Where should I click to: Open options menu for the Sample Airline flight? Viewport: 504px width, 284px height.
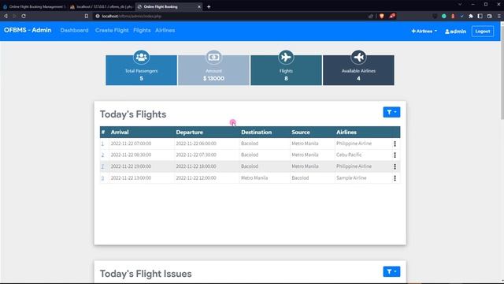click(395, 178)
